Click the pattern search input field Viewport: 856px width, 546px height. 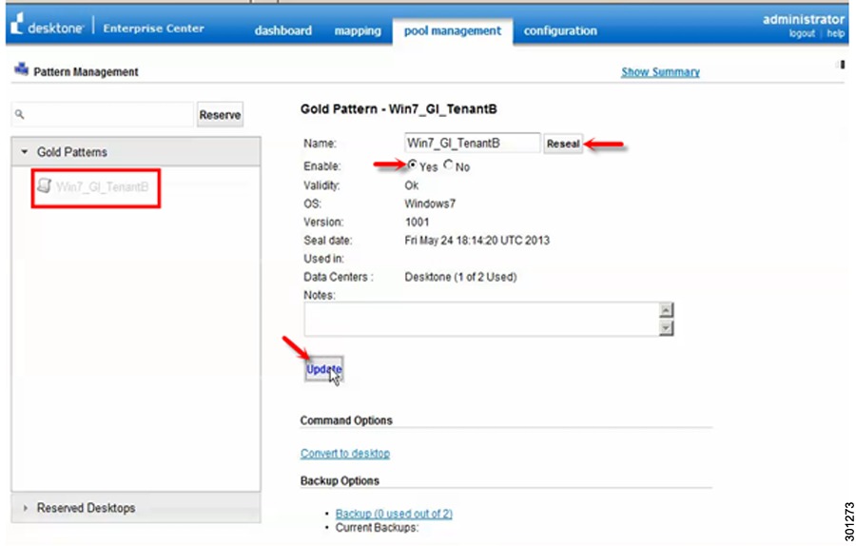(103, 115)
